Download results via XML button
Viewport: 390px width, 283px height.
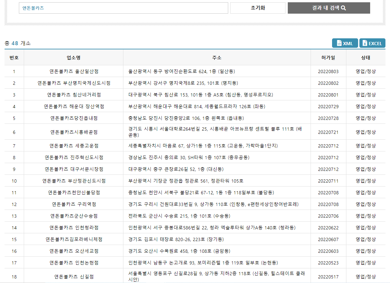[x=345, y=43]
